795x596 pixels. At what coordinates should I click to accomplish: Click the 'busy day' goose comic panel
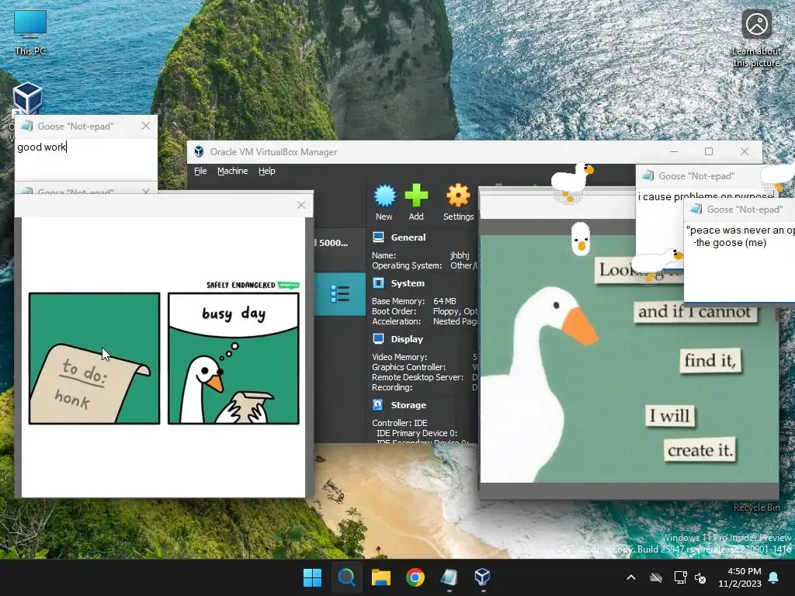[234, 359]
